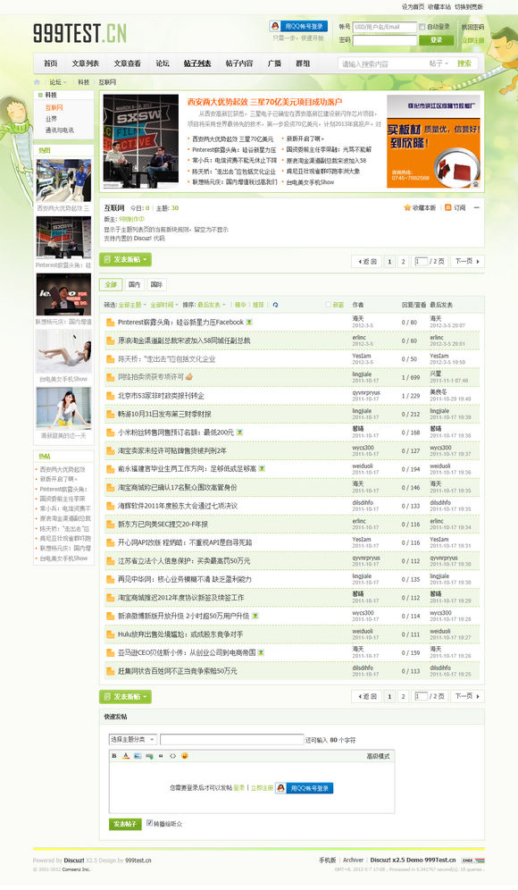Click image attachment icon after 亚马逊CEO贝佐斯小传 thread

pyautogui.click(x=261, y=652)
